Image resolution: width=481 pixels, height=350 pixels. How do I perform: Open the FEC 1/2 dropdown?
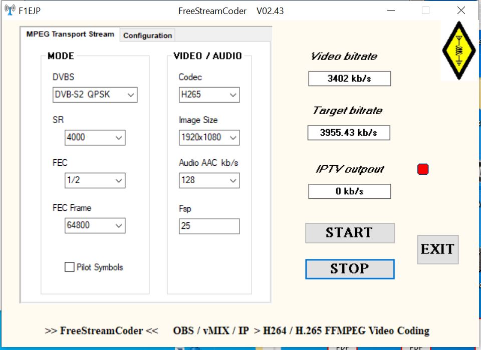[95, 180]
